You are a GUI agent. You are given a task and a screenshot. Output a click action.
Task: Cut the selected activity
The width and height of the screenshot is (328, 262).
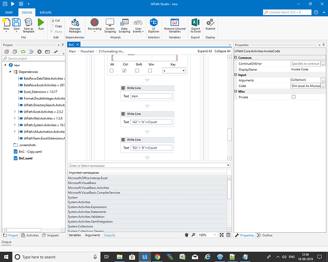point(56,20)
